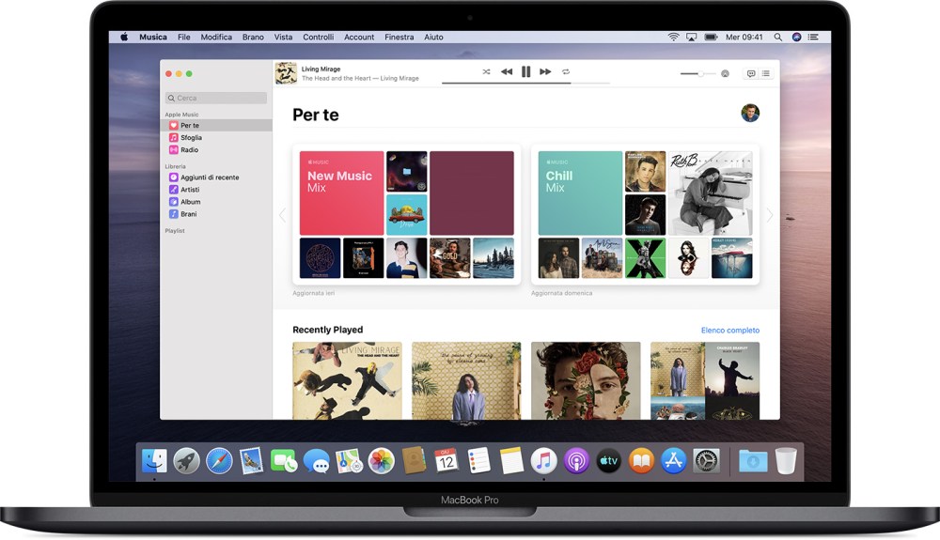Click the Playlist section header
940x540 pixels.
point(175,230)
